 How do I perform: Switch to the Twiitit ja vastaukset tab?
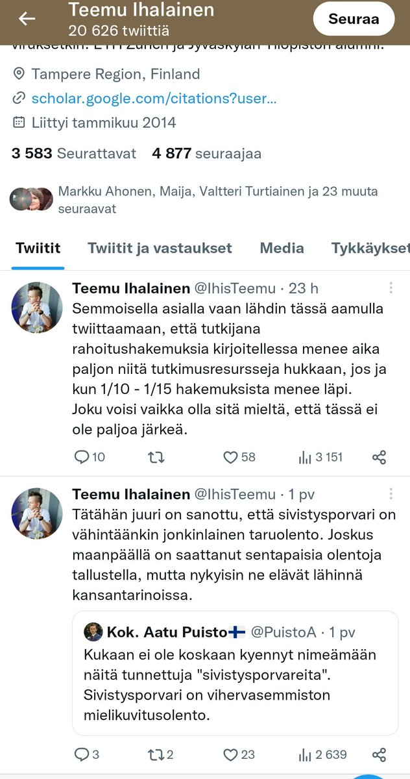point(160,248)
